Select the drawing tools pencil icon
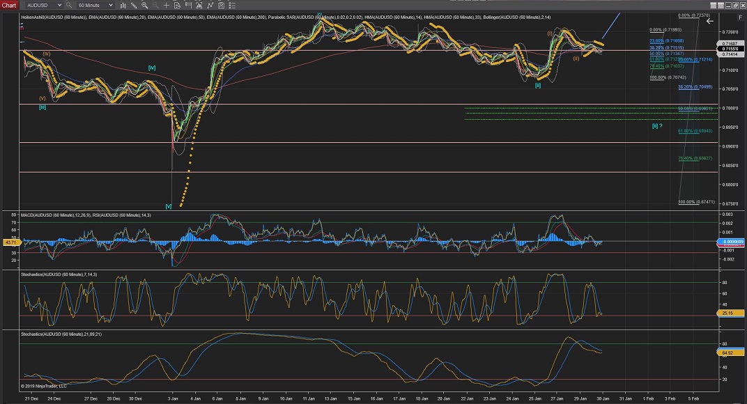Viewport: 747px width, 404px height. coord(134,5)
